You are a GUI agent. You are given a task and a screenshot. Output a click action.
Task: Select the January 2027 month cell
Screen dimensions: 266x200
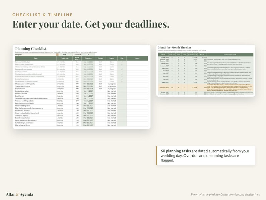[163, 63]
